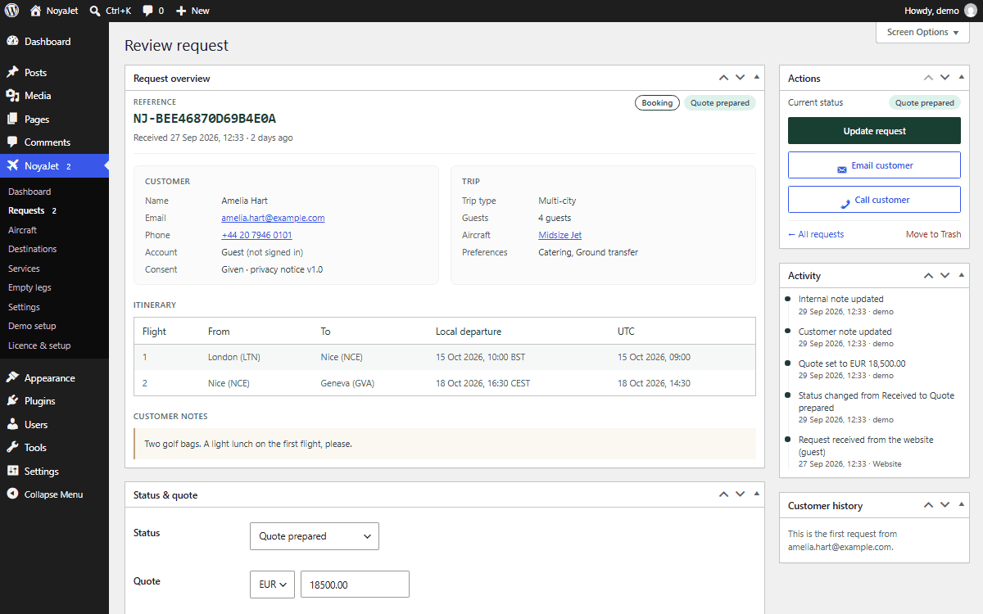983x614 pixels.
Task: Click the Plugins plug icon
Action: pos(12,401)
